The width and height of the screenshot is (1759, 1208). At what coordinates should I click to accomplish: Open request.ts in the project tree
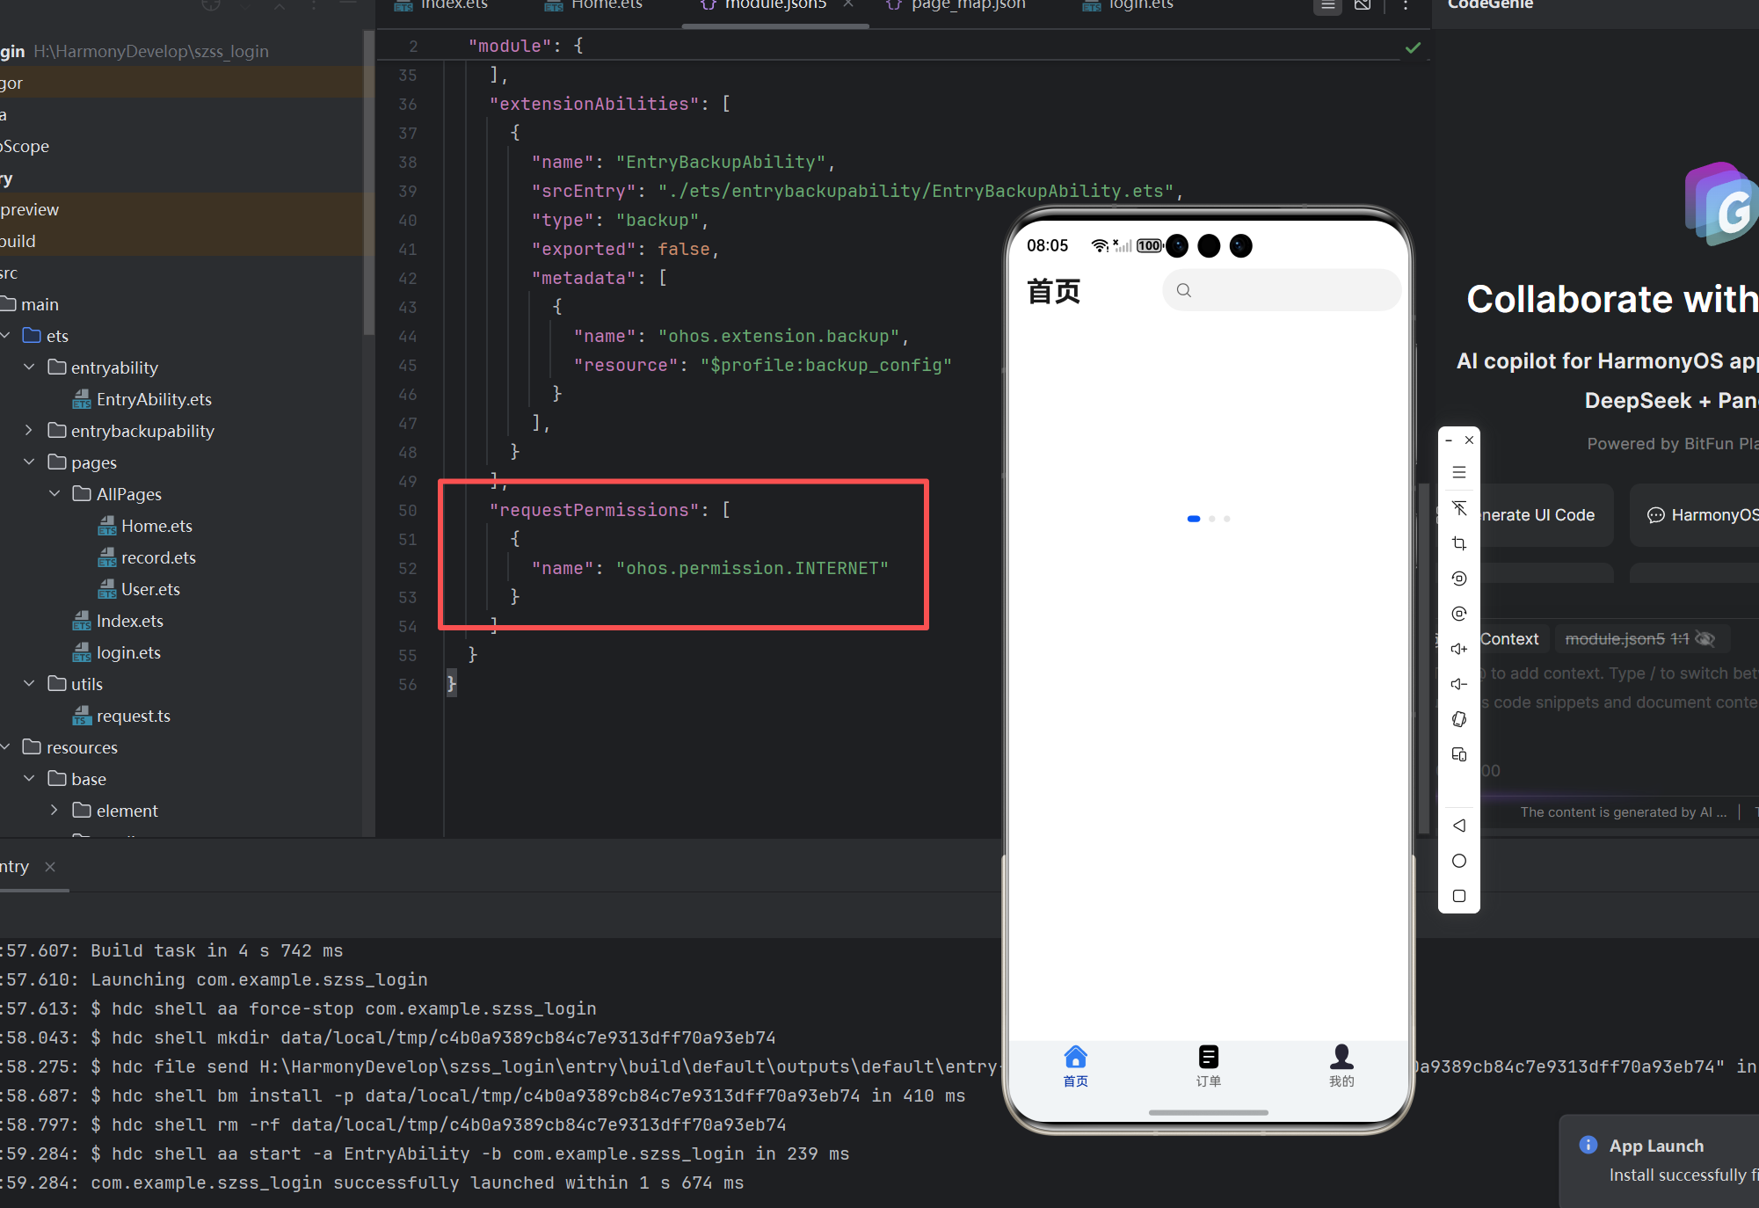click(133, 716)
